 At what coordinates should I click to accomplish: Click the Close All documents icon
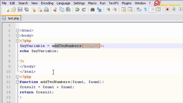click(x=40, y=9)
